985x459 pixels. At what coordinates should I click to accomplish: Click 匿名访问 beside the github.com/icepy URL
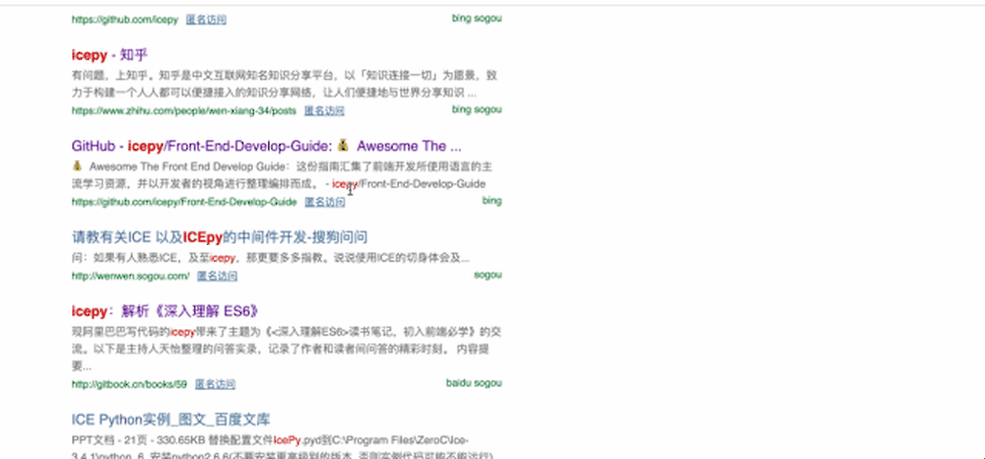[206, 20]
